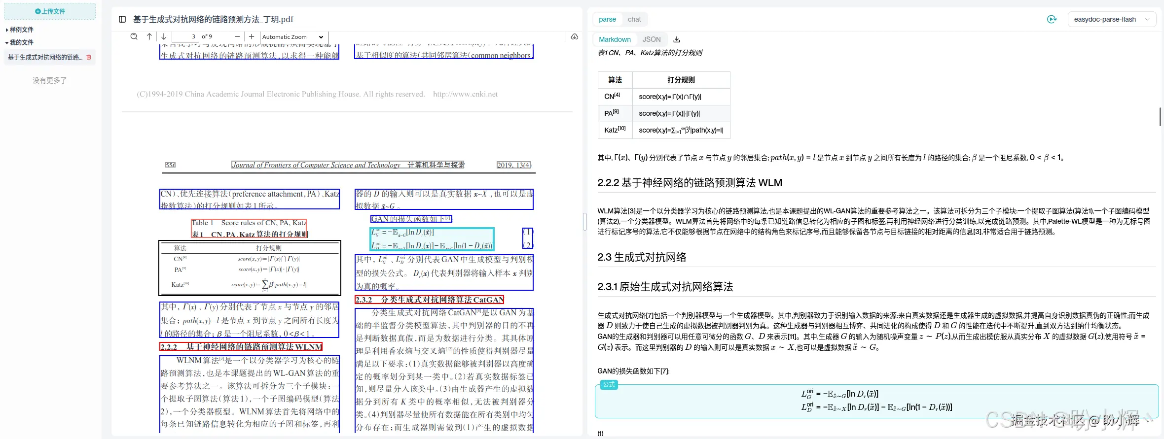Switch to the chat tab
The width and height of the screenshot is (1164, 439).
pos(634,19)
